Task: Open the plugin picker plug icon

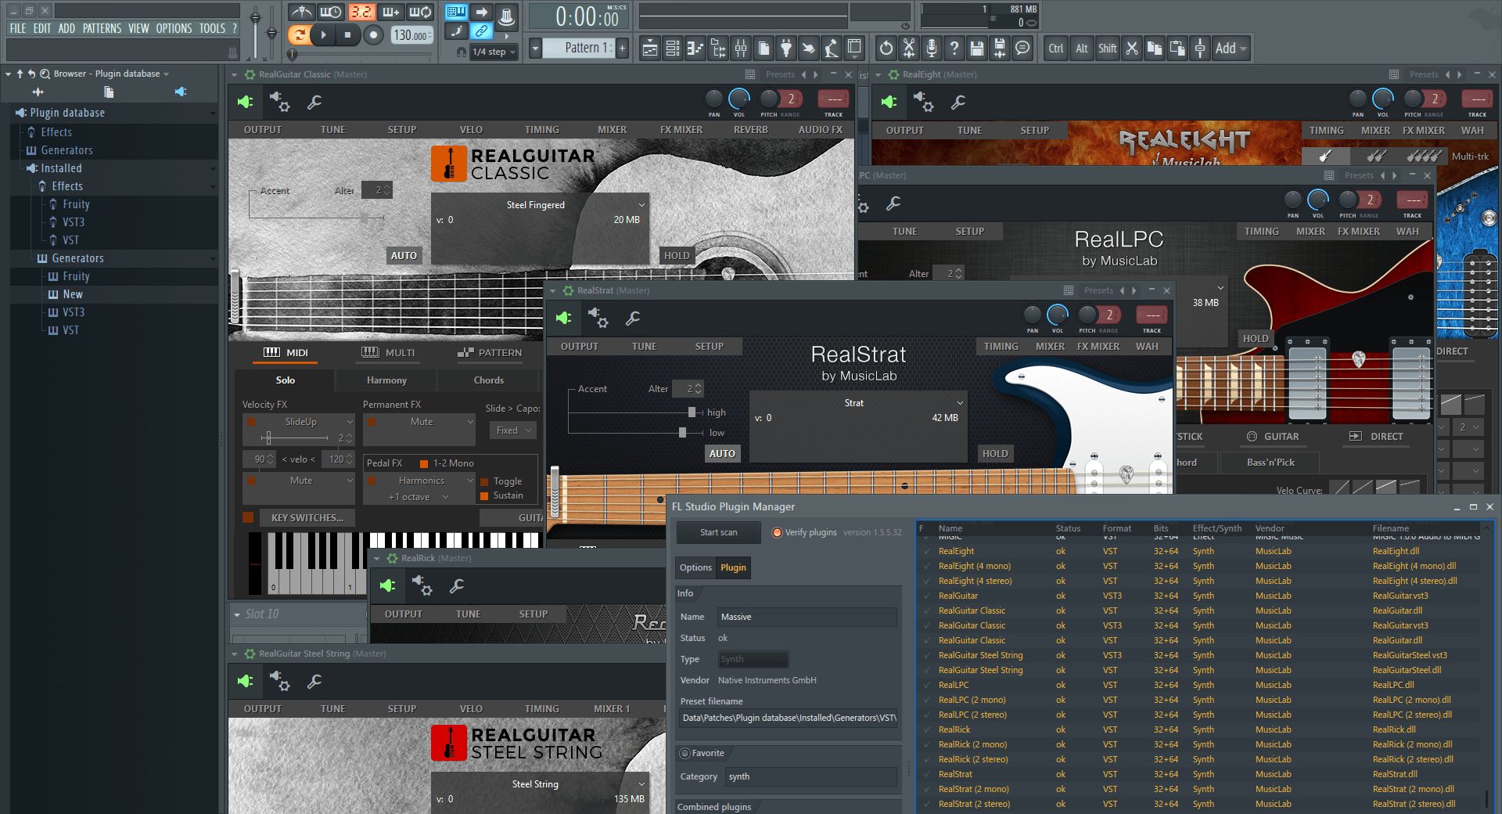Action: pos(785,49)
